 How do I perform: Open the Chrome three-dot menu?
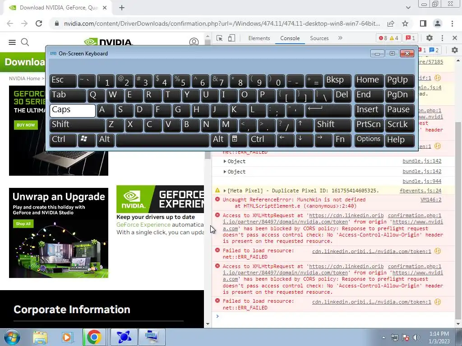452,23
